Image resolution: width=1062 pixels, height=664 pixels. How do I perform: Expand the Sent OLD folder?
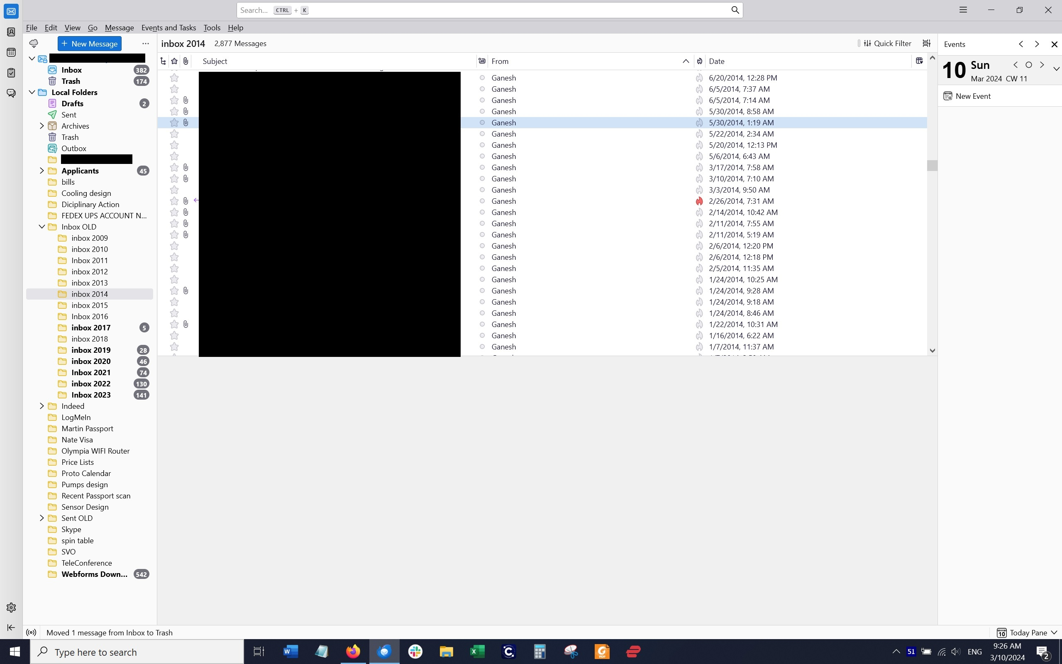42,518
